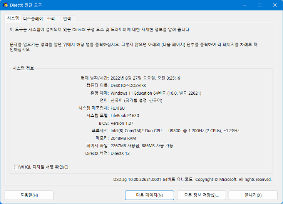Click the 프로세서 label
283x204 pixels.
click(x=100, y=131)
